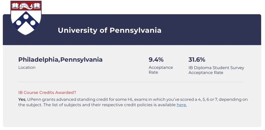The image size is (265, 130).
Task: Click the empty gray area below the credits text
Action: click(132, 117)
